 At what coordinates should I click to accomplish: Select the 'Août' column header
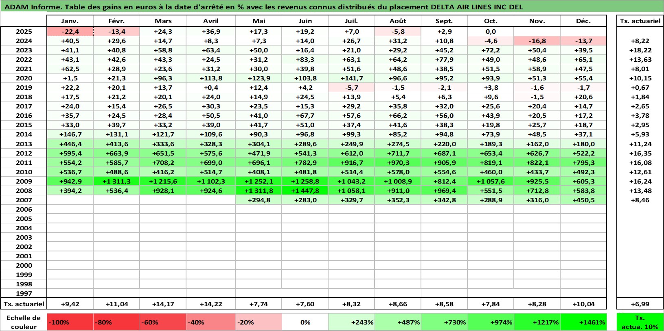(398, 21)
